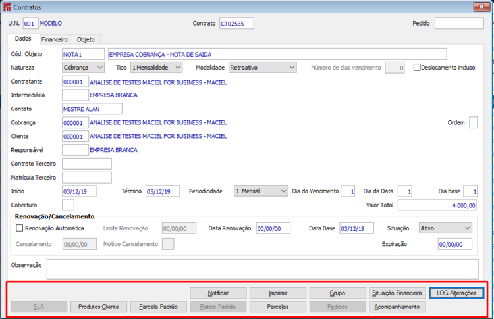Focus the Intermediária code field
The width and height of the screenshot is (494, 319).
(75, 95)
